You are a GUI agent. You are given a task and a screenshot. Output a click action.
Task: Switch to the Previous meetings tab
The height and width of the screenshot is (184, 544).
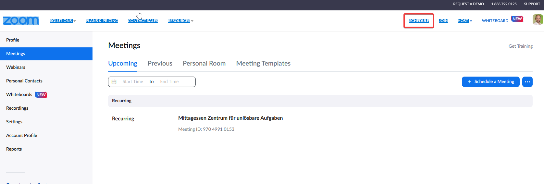[x=160, y=63]
